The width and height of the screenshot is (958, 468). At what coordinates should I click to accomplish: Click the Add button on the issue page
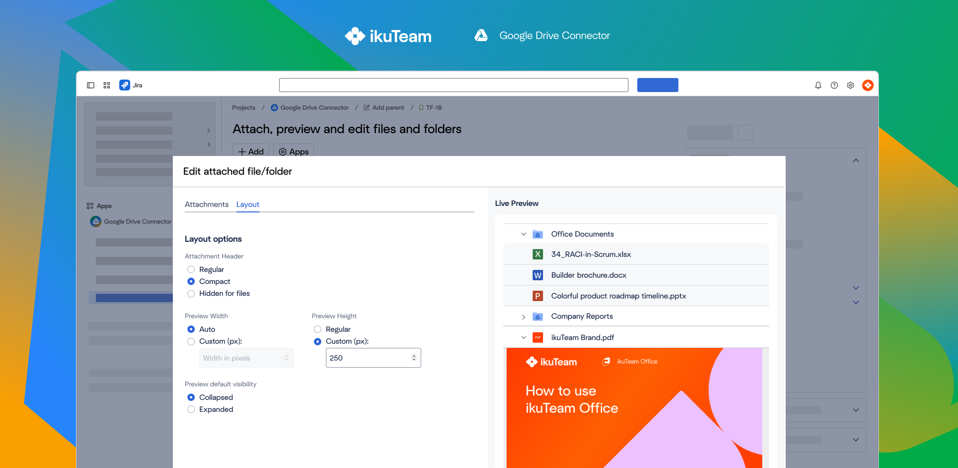pyautogui.click(x=251, y=151)
